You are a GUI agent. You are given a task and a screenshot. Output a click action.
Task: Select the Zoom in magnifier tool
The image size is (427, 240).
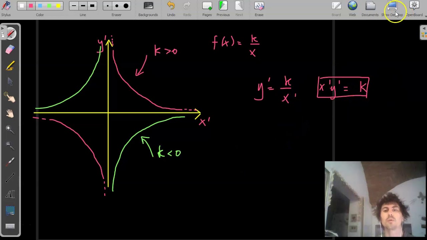point(10,130)
